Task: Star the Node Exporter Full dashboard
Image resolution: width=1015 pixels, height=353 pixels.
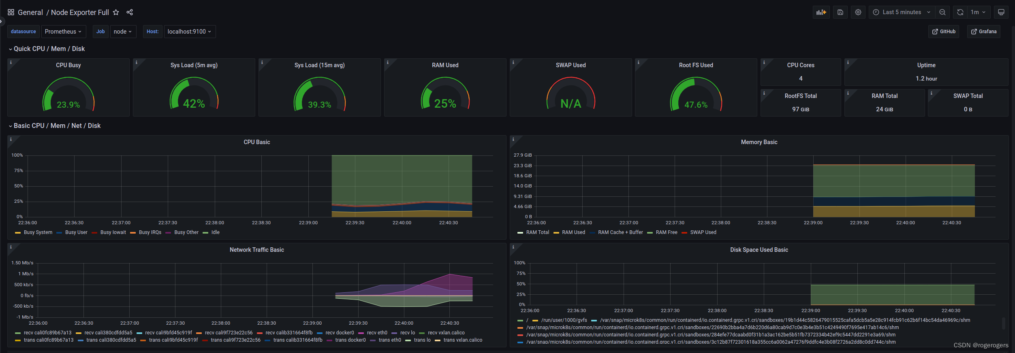Action: click(x=116, y=12)
